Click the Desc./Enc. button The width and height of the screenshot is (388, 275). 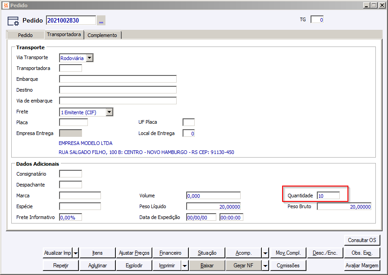[x=324, y=253]
